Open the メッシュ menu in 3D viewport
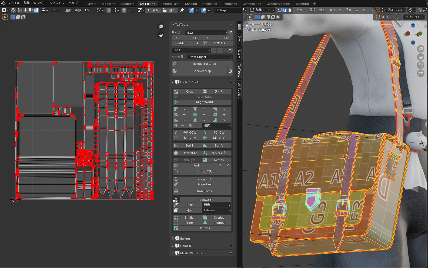428x268 pixels. click(335, 10)
